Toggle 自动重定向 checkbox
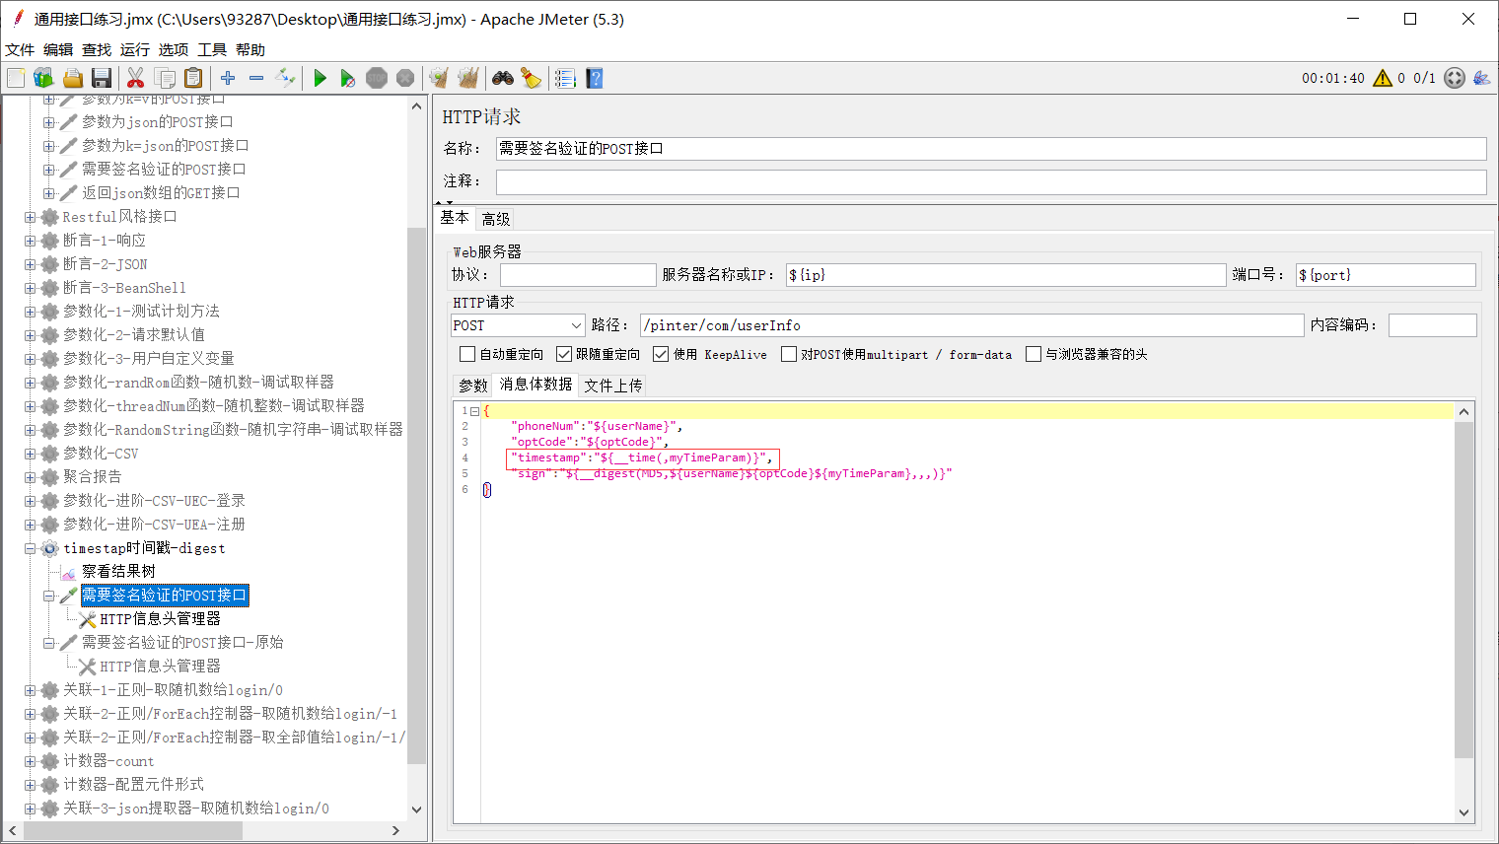This screenshot has width=1499, height=844. pyautogui.click(x=467, y=354)
